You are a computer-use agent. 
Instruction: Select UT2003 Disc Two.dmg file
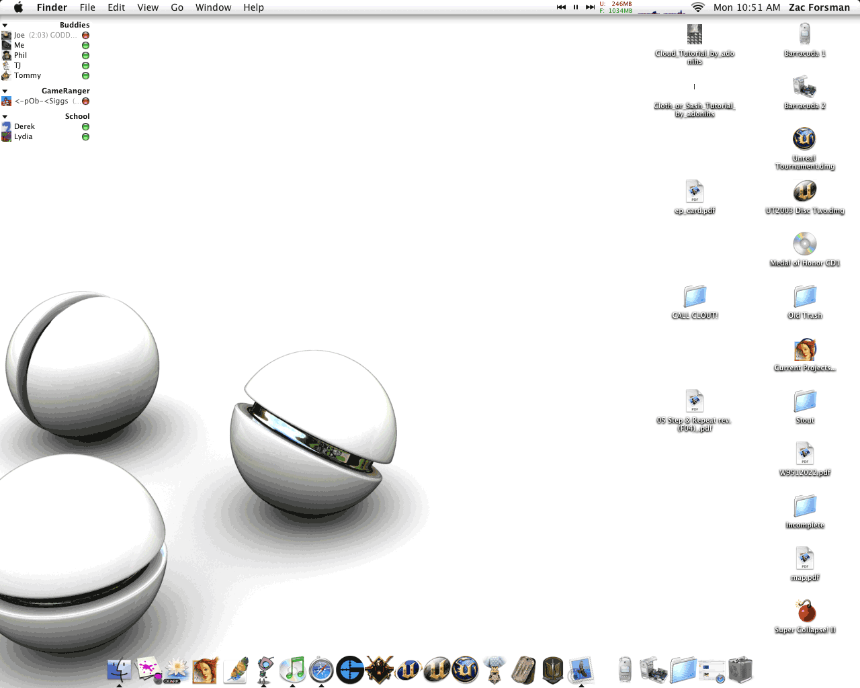coord(805,197)
